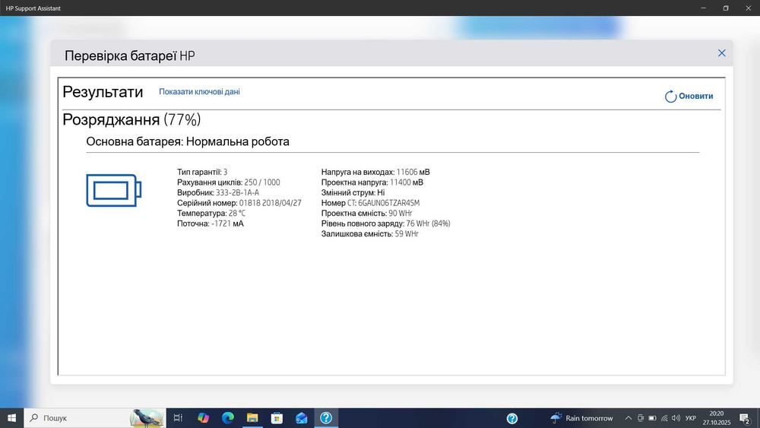
Task: Click the 'Номер CT: 6GAUN06TZAR4SM' line
Action: pyautogui.click(x=370, y=203)
